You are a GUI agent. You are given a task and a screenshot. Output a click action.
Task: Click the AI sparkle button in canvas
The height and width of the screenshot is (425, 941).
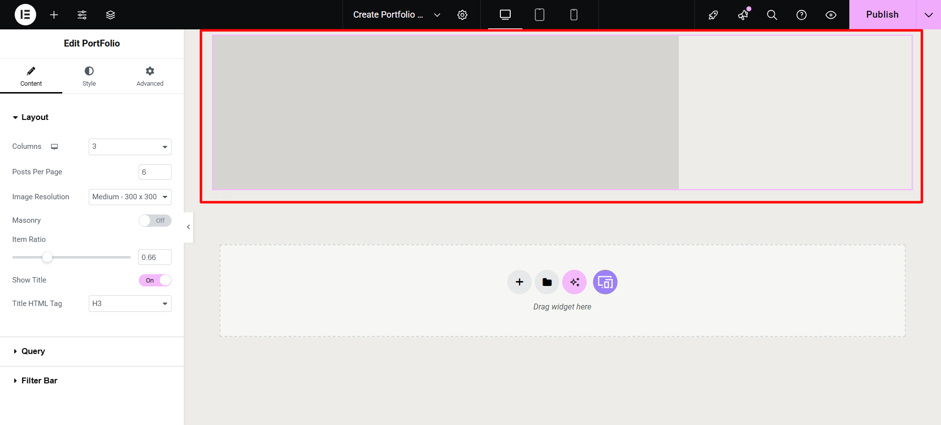(574, 282)
